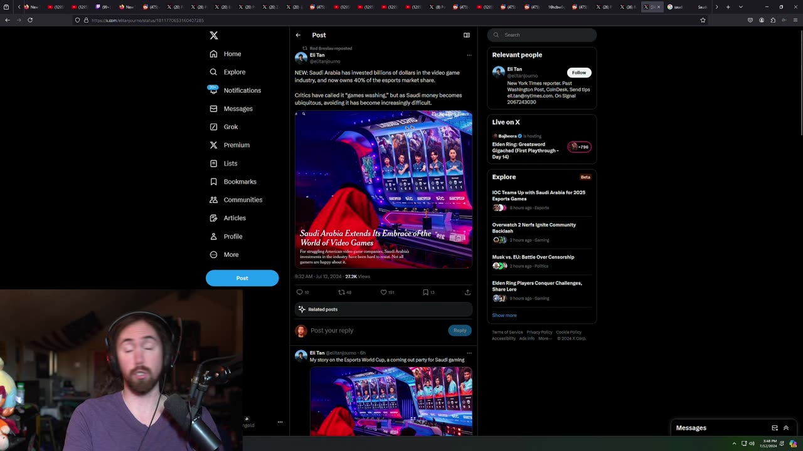Open Cookie Policy link
Viewport: 803px width, 451px height.
point(568,333)
